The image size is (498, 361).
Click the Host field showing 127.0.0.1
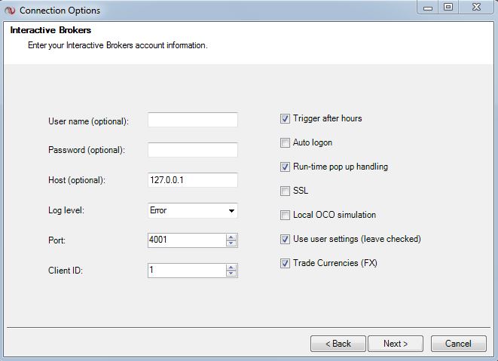pyautogui.click(x=193, y=180)
